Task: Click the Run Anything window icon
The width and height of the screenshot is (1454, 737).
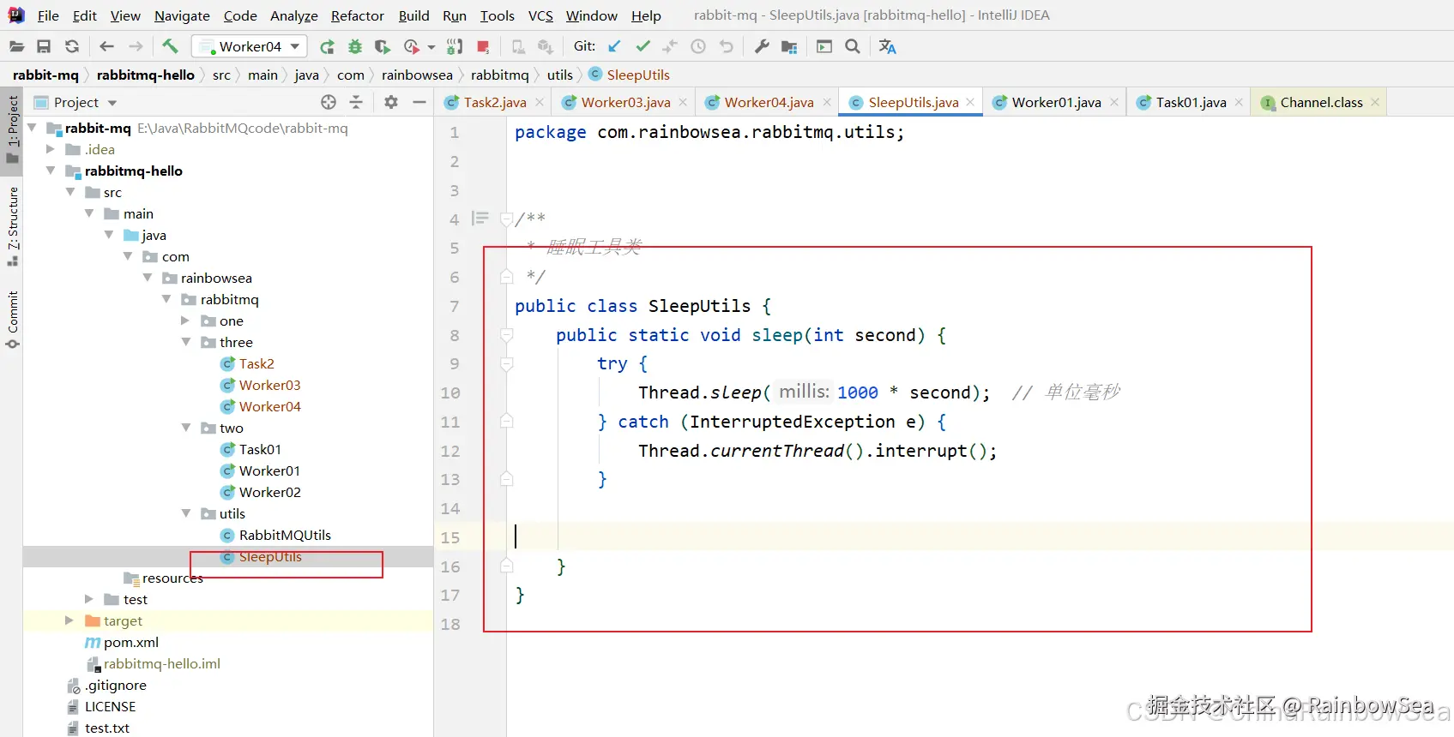Action: [x=824, y=46]
